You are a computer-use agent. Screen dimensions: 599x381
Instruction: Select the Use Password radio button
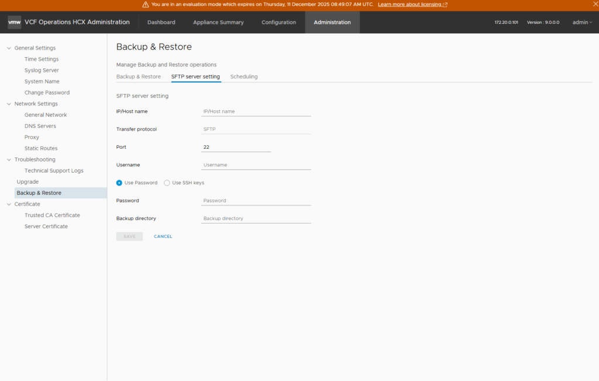119,183
